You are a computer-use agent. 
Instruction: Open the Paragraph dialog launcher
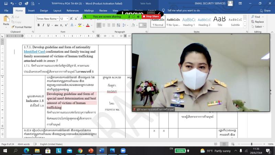[146, 32]
